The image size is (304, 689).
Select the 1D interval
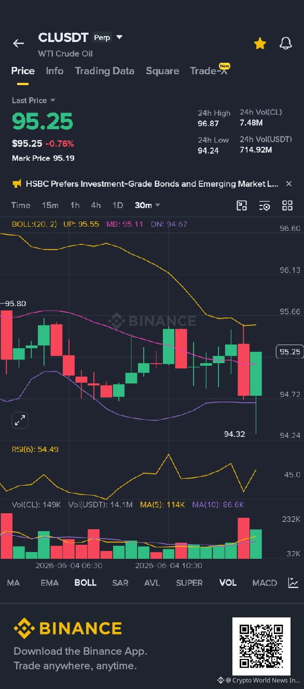118,205
